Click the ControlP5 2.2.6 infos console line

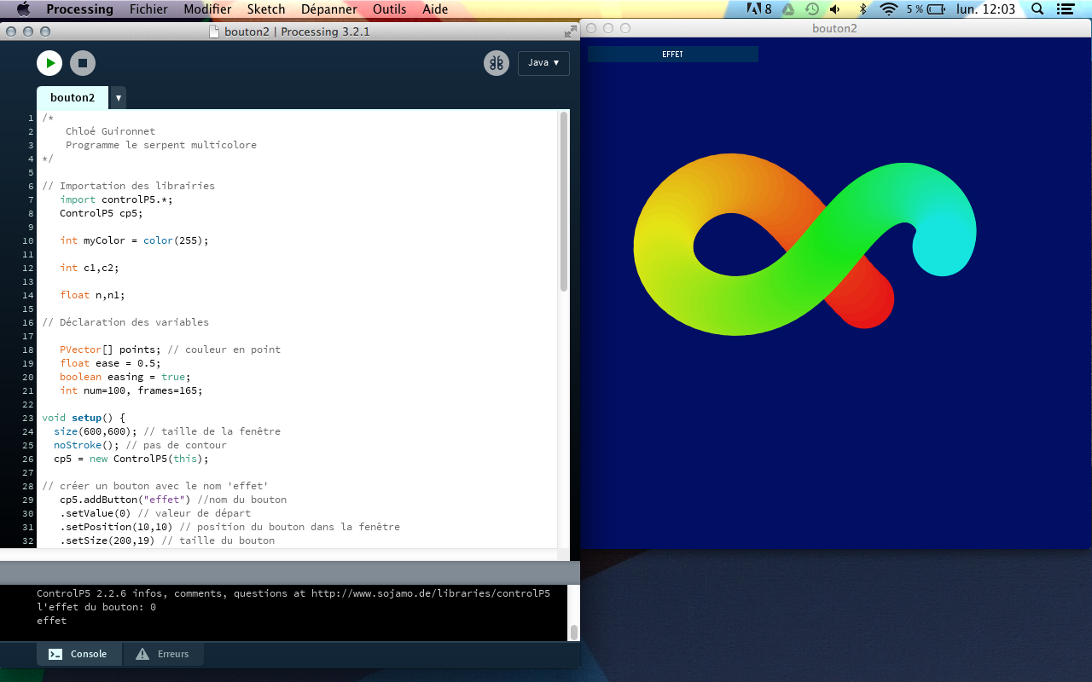[x=293, y=593]
